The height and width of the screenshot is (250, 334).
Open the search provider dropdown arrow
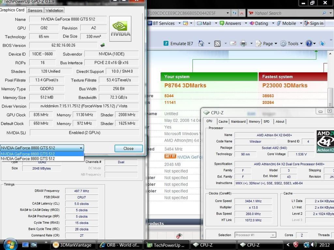point(330,13)
